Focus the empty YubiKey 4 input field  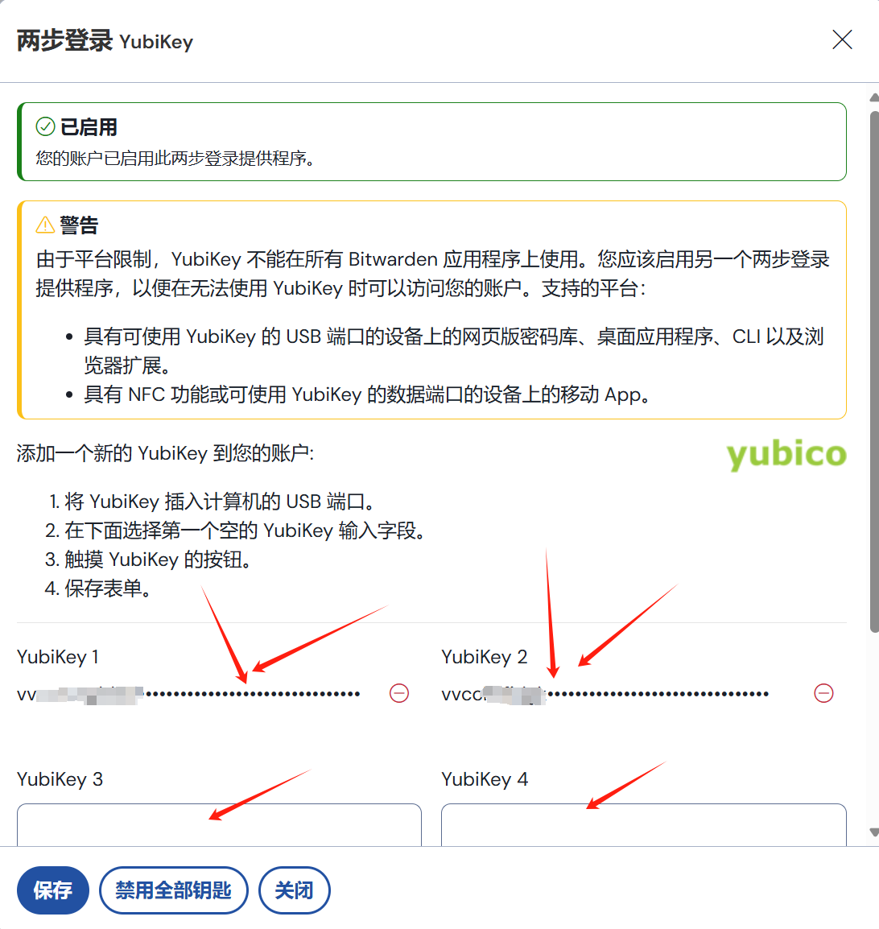644,824
